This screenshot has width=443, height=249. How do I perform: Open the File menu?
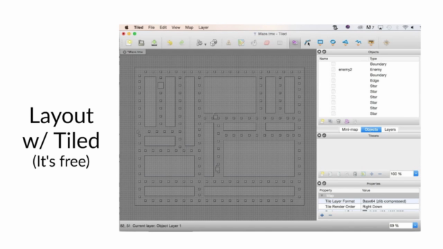click(151, 28)
